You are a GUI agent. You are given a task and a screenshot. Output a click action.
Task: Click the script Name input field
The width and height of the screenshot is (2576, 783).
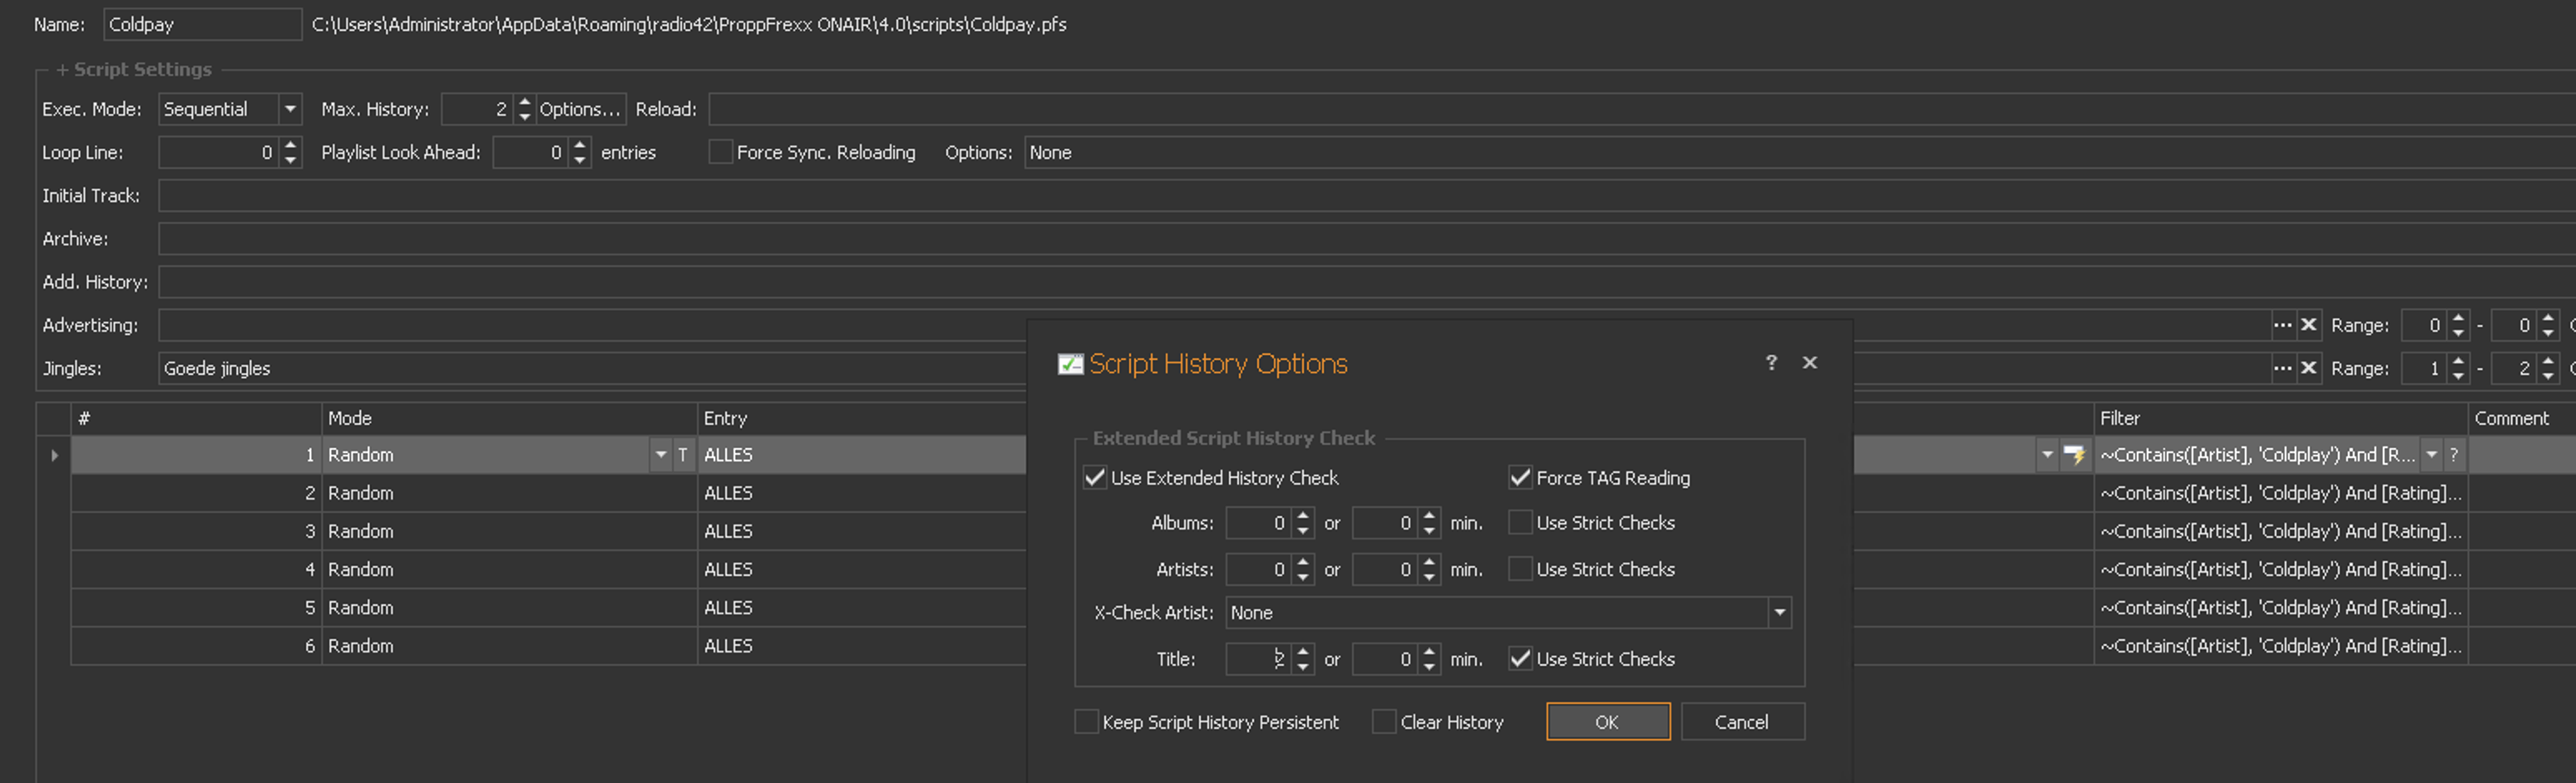point(202,24)
